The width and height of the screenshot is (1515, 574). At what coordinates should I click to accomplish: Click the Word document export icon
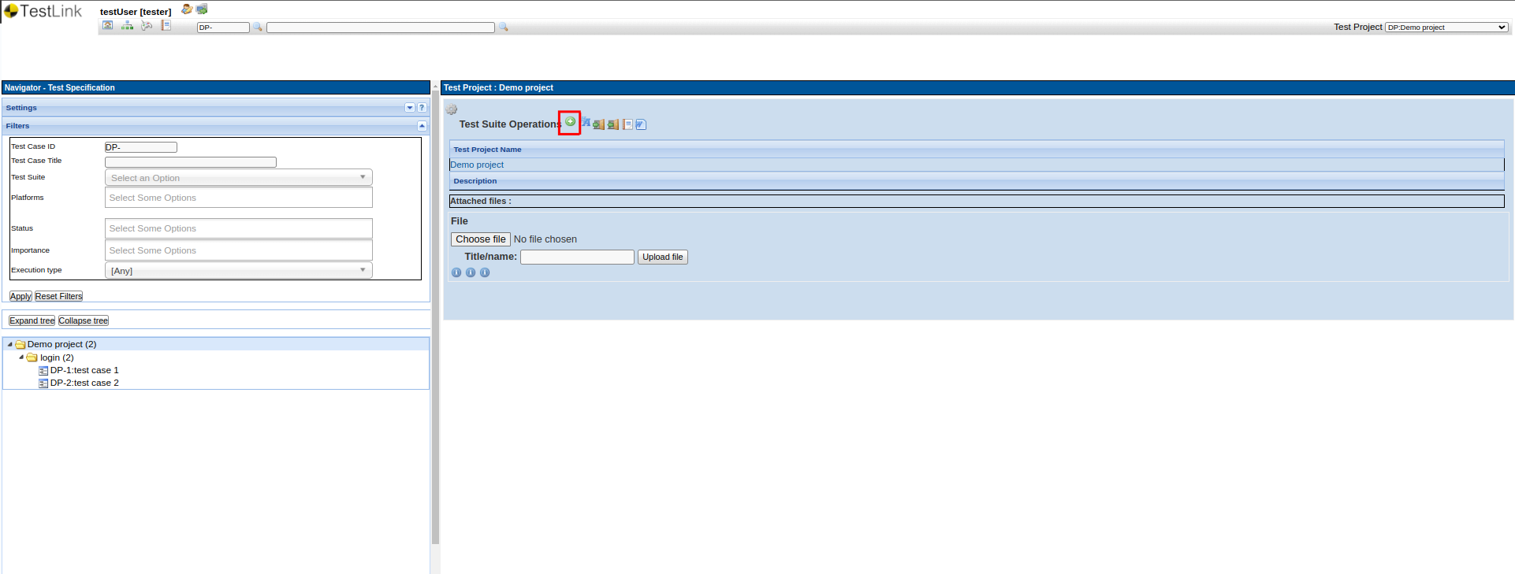(x=641, y=124)
